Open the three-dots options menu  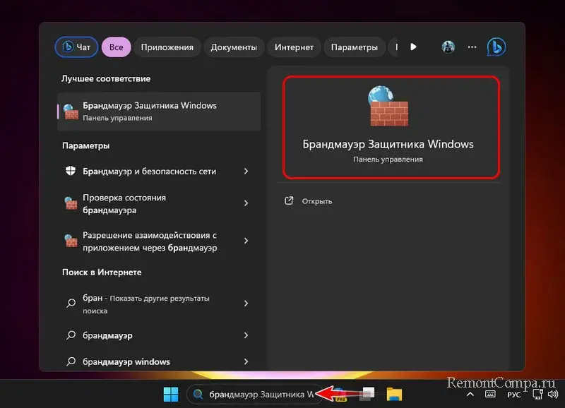coord(472,47)
